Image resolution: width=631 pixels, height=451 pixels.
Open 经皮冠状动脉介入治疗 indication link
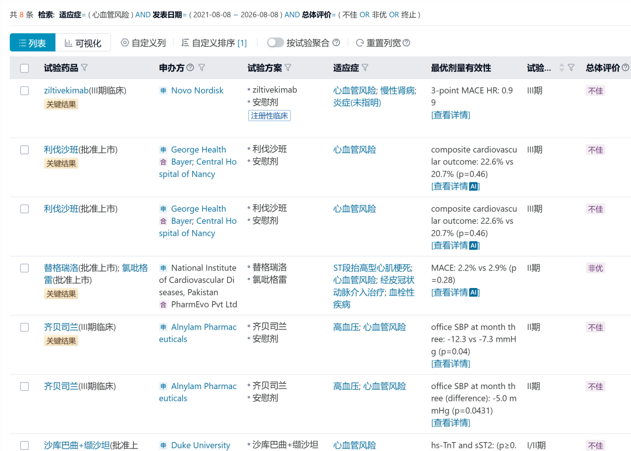click(373, 286)
